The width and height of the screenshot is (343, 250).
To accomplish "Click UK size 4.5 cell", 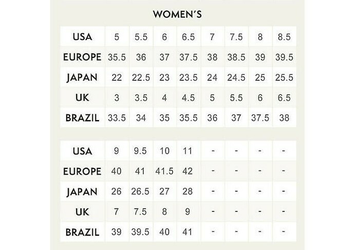I will tap(187, 98).
